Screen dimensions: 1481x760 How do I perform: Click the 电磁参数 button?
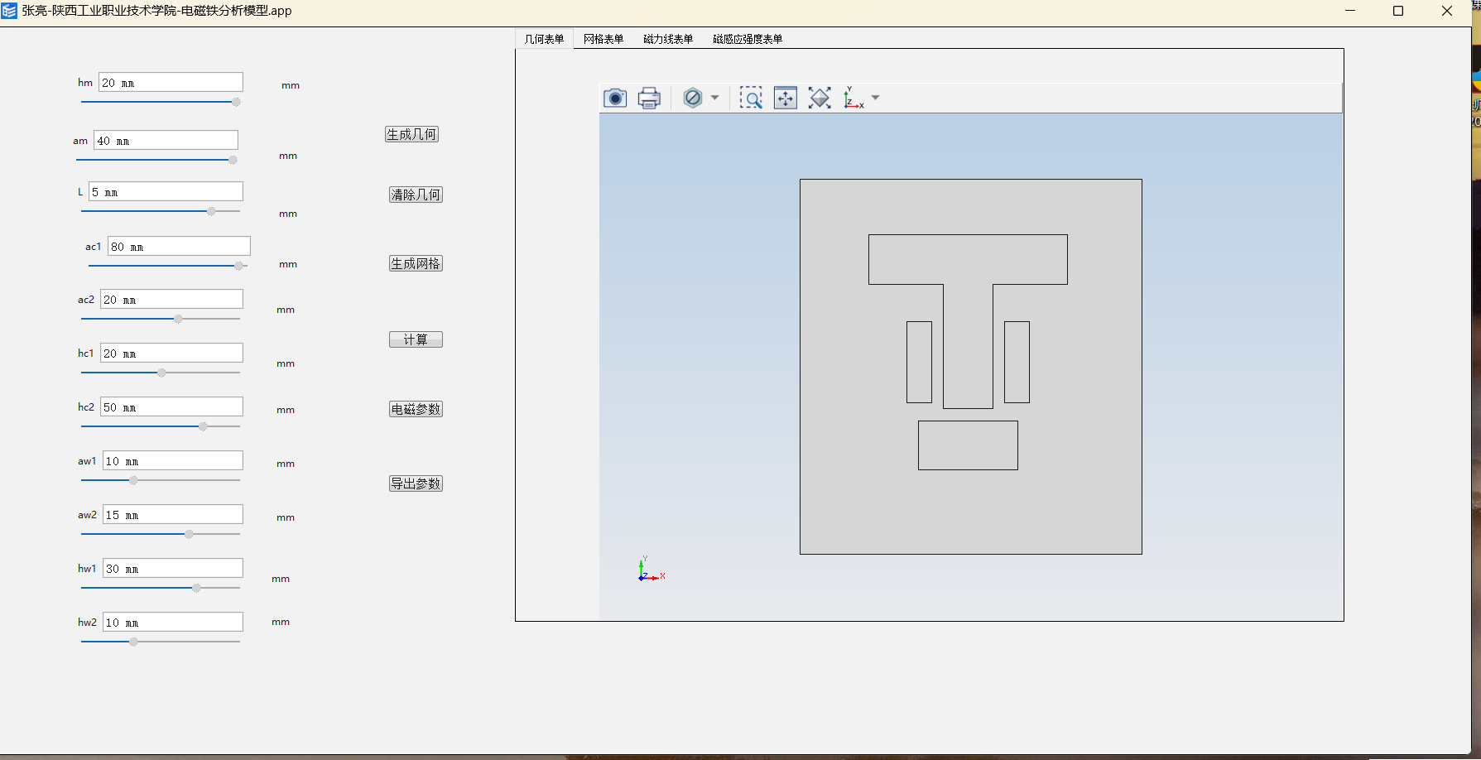416,409
